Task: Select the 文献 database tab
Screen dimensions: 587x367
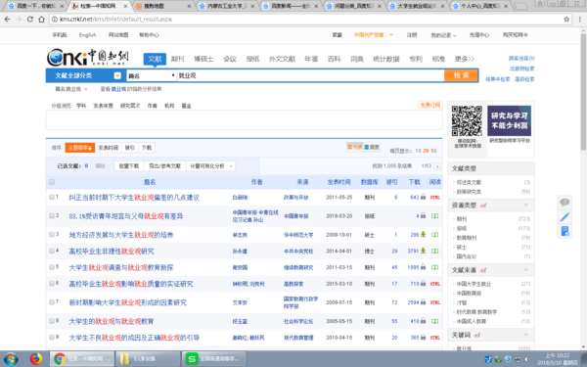Action: point(155,59)
